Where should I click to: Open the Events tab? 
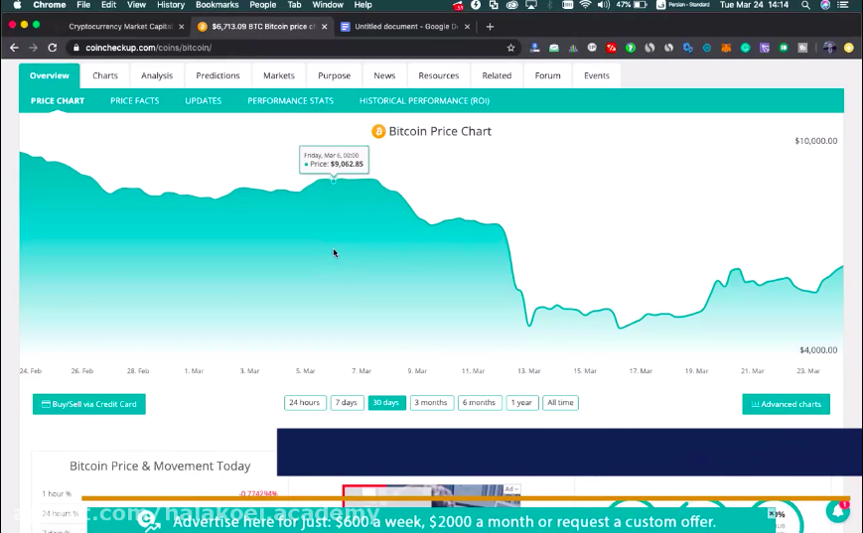coord(597,75)
